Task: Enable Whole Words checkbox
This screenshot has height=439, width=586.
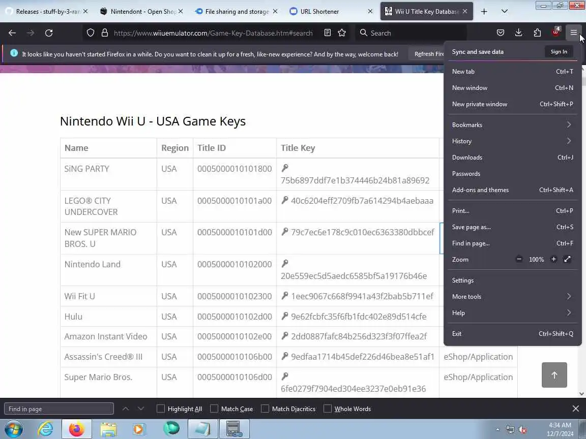Action: [328, 409]
